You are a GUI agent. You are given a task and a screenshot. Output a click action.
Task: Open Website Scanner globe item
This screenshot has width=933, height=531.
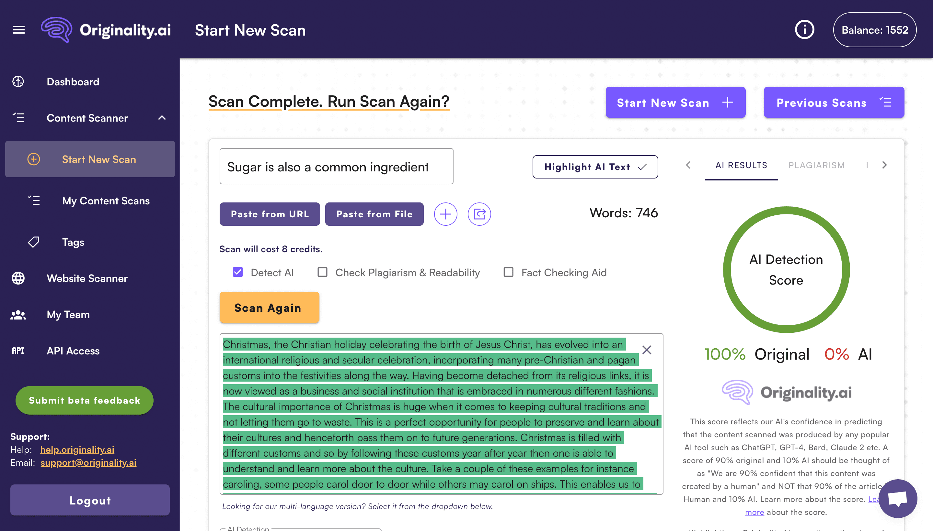pyautogui.click(x=87, y=278)
